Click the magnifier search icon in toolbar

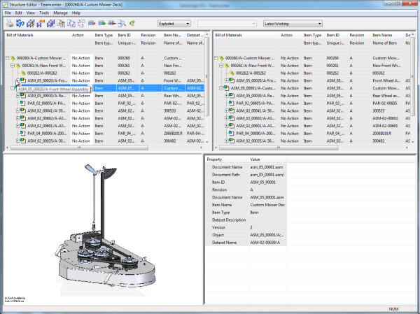[x=120, y=23]
